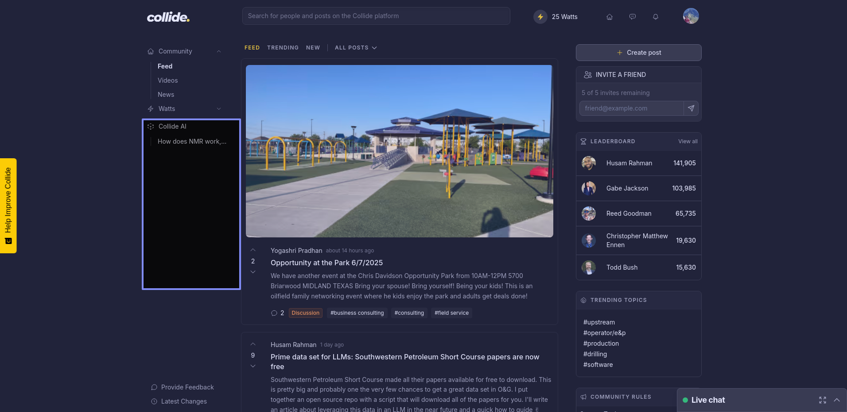This screenshot has width=847, height=412.
Task: Upvote Husam Rahman's LLM data post
Action: pyautogui.click(x=253, y=344)
